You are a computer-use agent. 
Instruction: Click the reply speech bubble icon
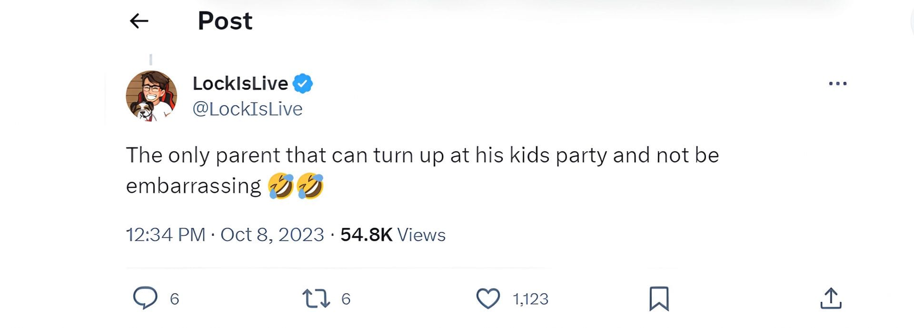(145, 299)
